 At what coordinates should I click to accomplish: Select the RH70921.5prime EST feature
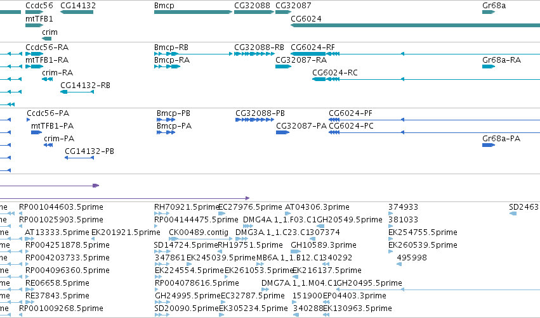click(162, 213)
